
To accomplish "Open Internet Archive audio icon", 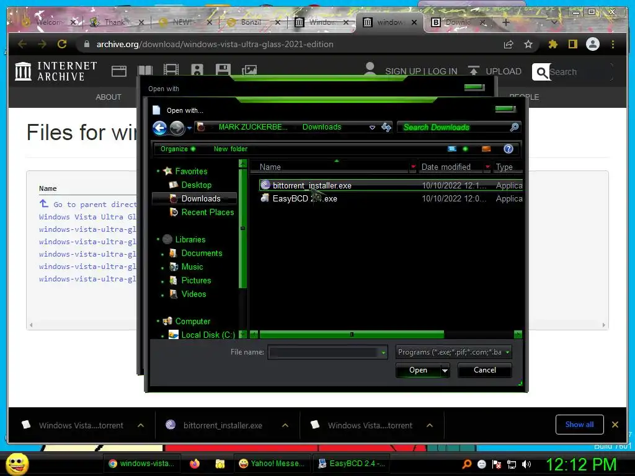I will [x=197, y=71].
